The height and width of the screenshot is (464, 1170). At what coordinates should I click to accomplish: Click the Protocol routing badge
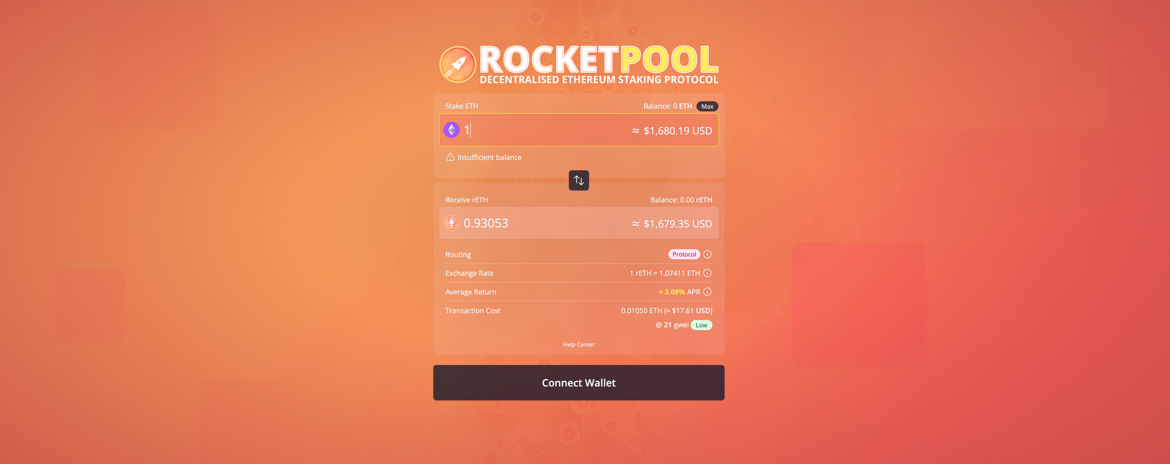684,255
